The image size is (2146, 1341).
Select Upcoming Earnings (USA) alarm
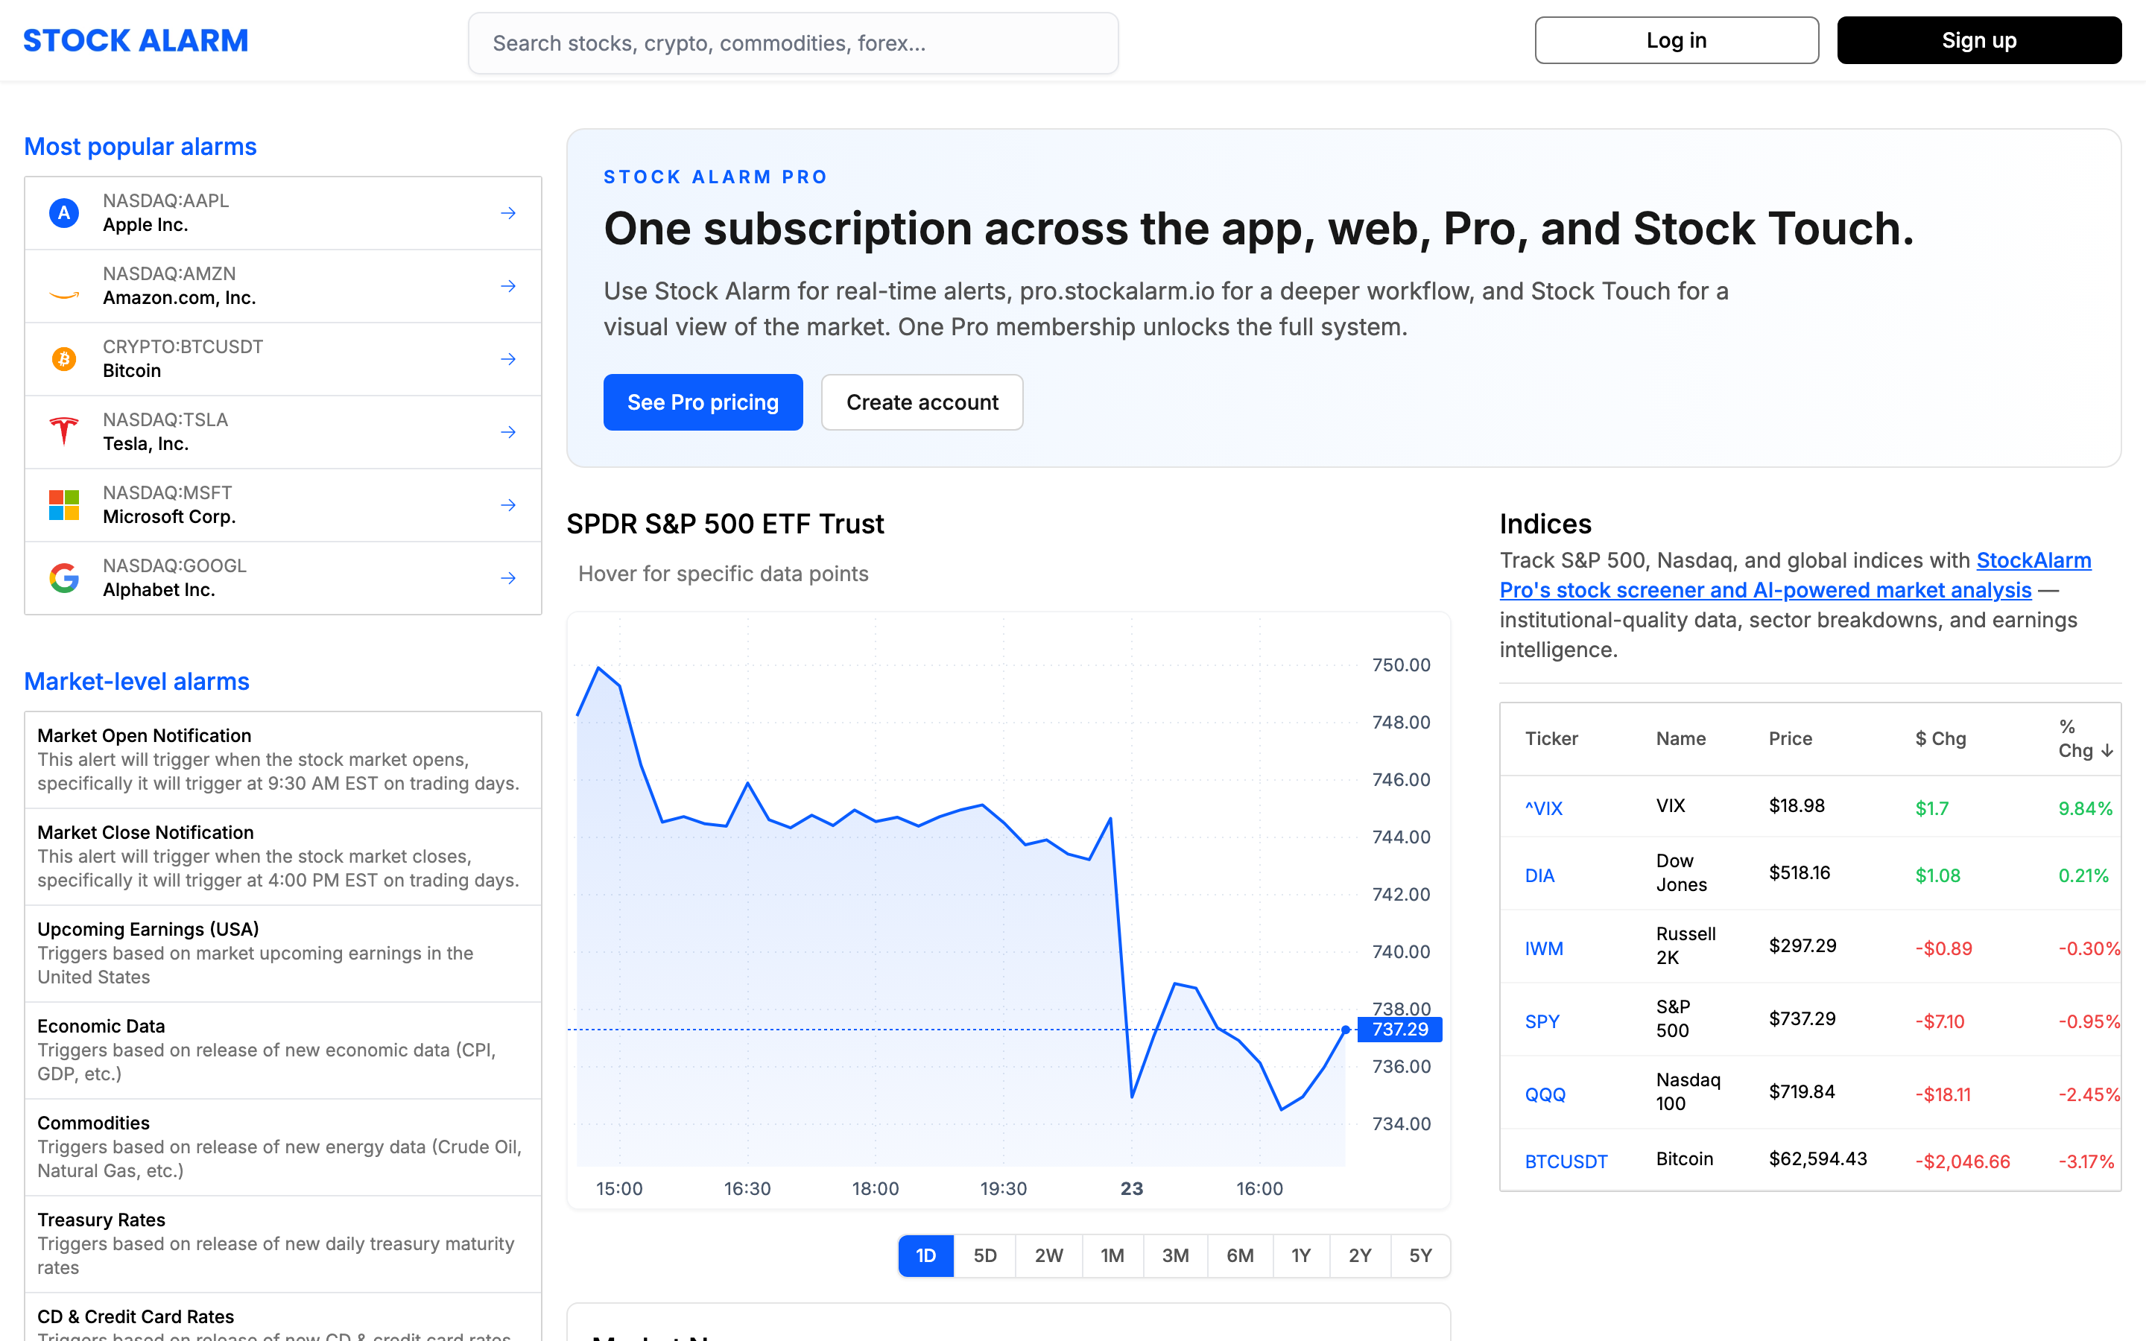tap(283, 954)
